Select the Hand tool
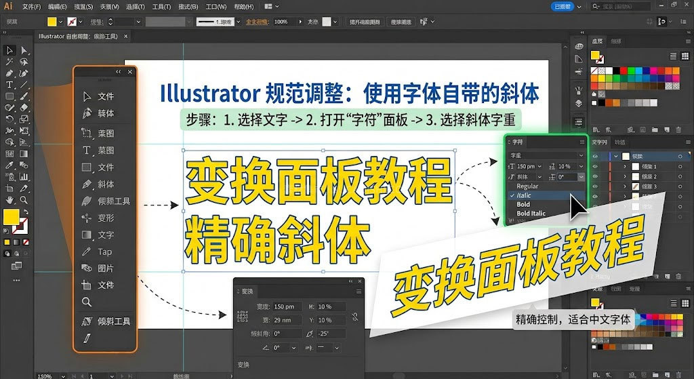 pos(9,200)
